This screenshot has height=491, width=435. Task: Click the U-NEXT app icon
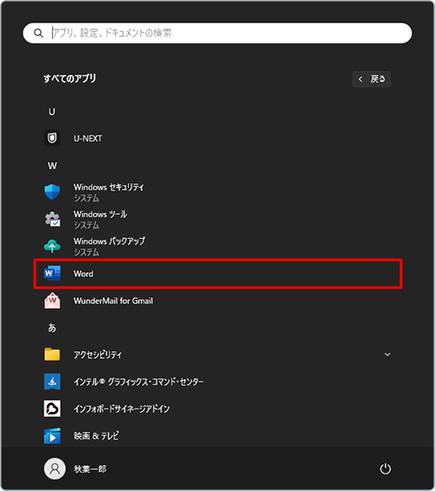[x=52, y=138]
